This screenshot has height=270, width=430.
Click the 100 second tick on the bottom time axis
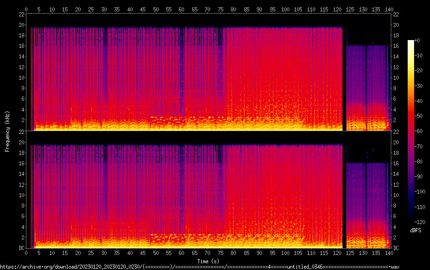[286, 253]
